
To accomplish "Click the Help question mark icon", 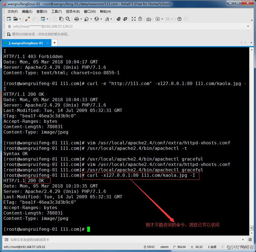I will (x=179, y=19).
